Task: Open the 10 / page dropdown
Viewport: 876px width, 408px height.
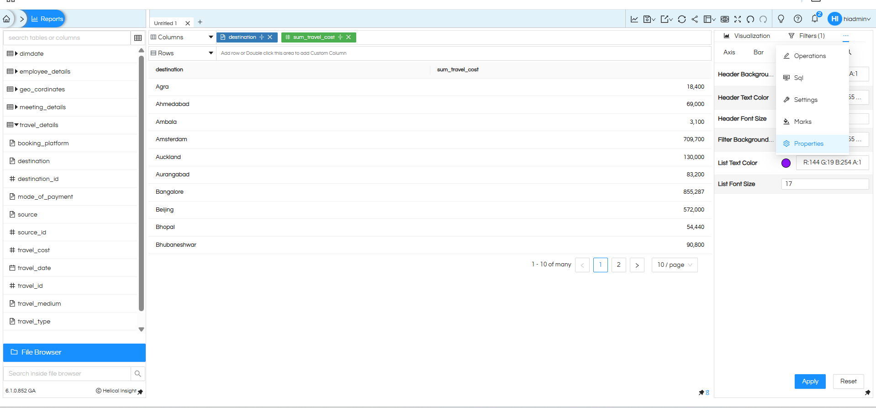Action: click(x=674, y=265)
